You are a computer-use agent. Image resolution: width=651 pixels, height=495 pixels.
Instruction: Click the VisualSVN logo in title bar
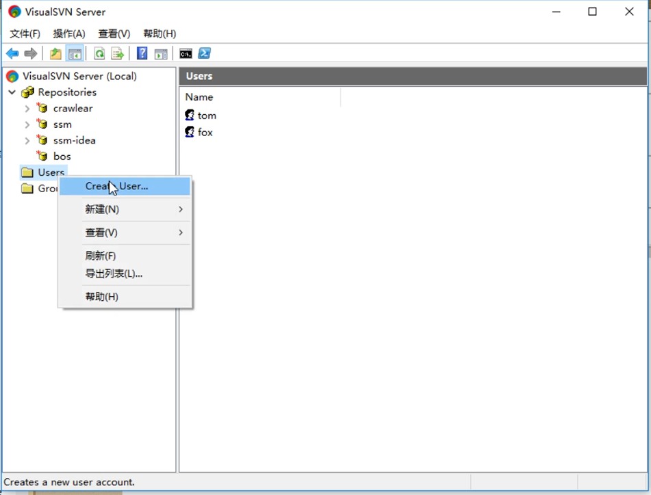(14, 12)
